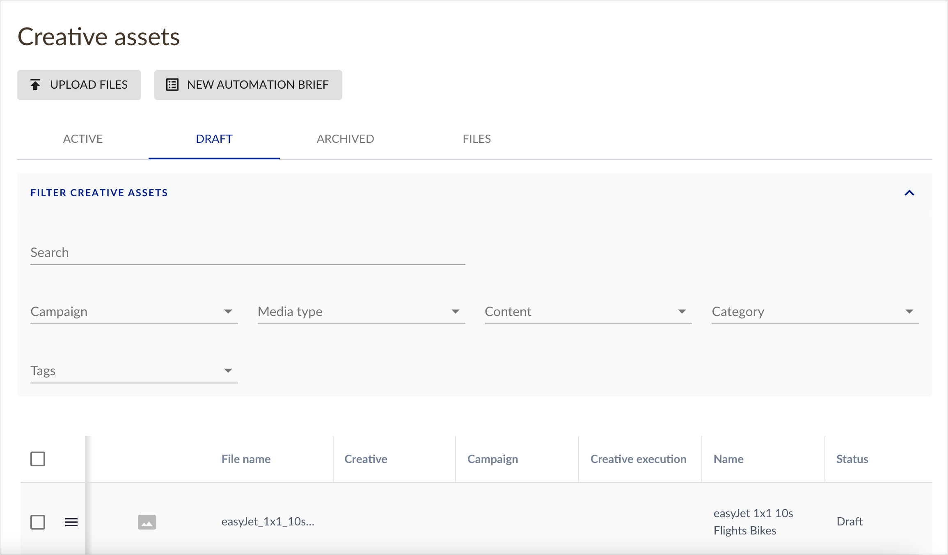This screenshot has height=555, width=948.
Task: Open the easyJet image thumbnail
Action: pyautogui.click(x=147, y=522)
